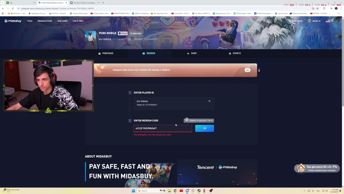Open Live & Video navigation link

pyautogui.click(x=78, y=21)
